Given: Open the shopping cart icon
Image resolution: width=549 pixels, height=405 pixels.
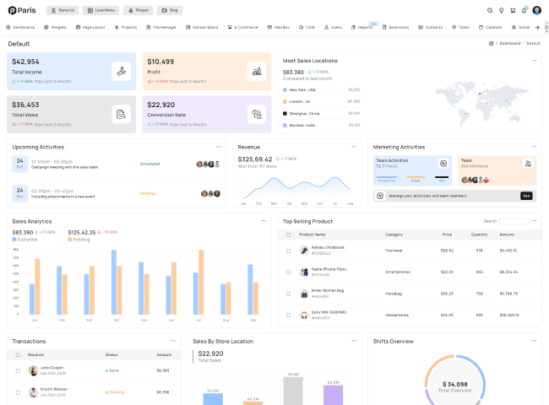Looking at the screenshot, I should [513, 10].
